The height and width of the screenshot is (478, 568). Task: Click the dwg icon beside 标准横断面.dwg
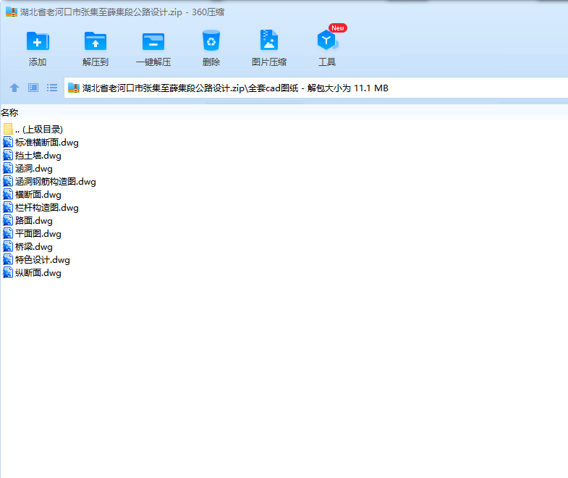coord(8,142)
